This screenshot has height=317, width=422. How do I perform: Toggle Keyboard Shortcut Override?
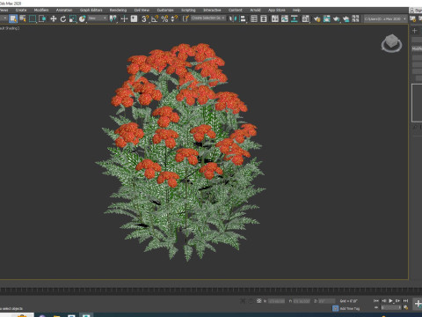[134, 18]
